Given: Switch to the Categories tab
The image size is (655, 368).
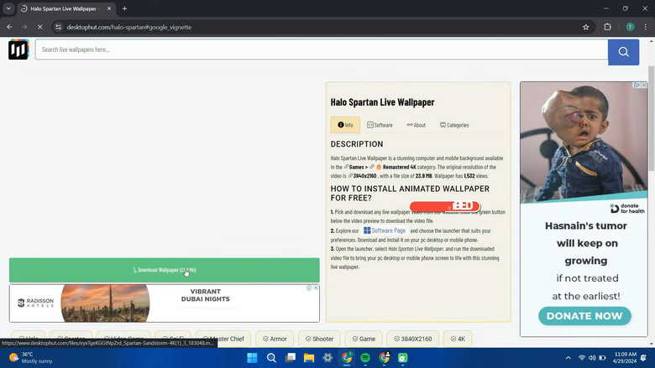Looking at the screenshot, I should pos(454,125).
